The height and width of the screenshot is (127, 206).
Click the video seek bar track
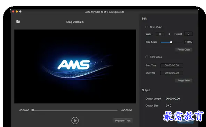(75, 110)
